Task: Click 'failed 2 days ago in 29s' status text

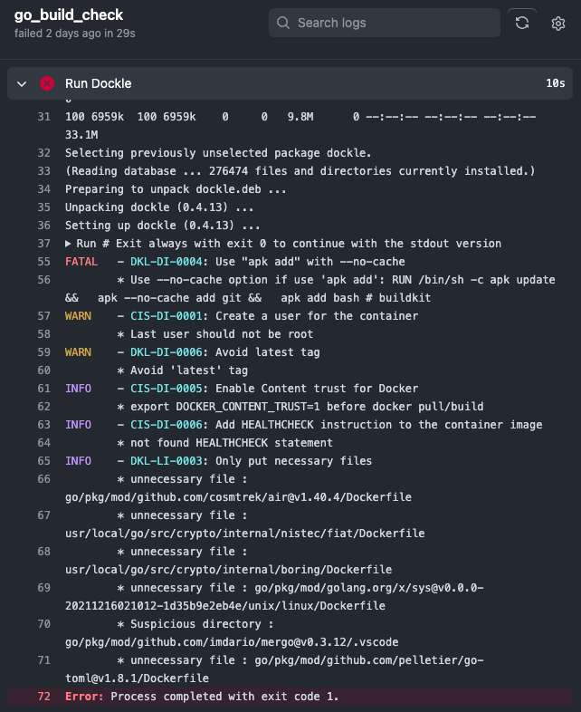Action: [75, 34]
